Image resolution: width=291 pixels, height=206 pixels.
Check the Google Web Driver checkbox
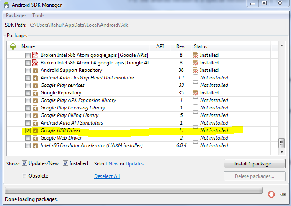pos(28,138)
